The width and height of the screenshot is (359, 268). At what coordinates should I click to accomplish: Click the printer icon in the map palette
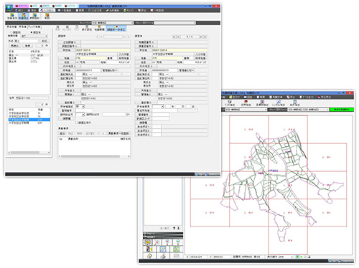point(163,256)
